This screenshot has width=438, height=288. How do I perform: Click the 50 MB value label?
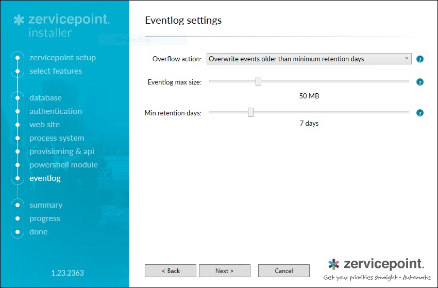pyautogui.click(x=309, y=96)
